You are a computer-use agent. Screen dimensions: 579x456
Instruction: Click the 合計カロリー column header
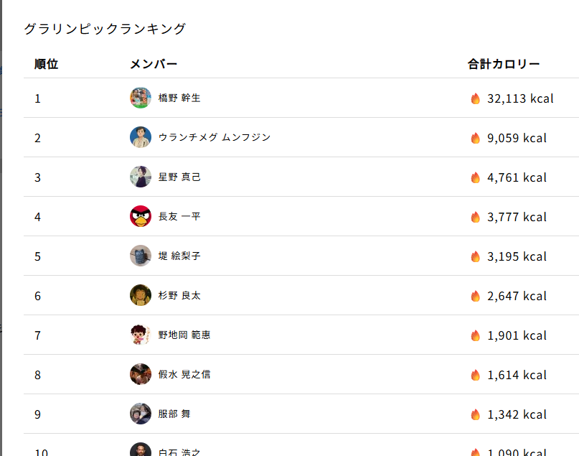tap(504, 64)
